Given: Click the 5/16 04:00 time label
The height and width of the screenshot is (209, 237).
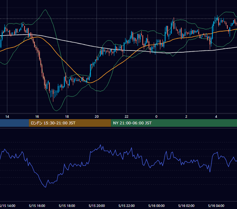Looking at the screenshot, I should 216,206.
